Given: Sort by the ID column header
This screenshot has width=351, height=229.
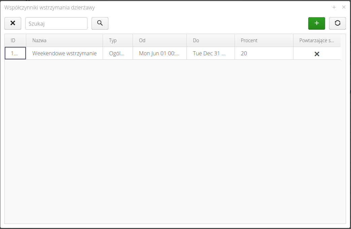Looking at the screenshot, I should (x=15, y=40).
